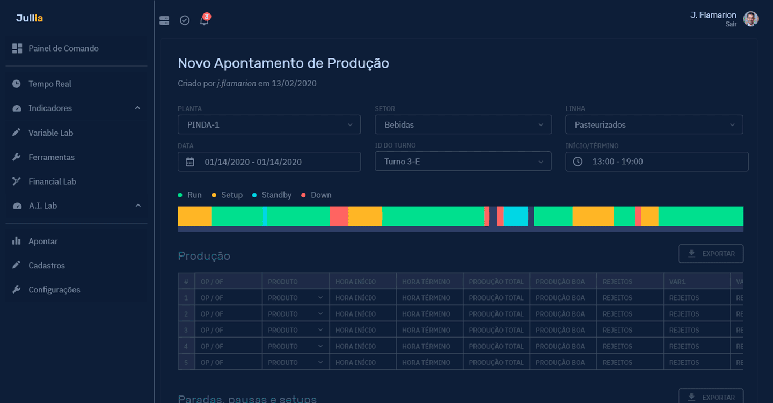Open Painel de Comando from sidebar
This screenshot has height=403, width=773.
tap(63, 48)
